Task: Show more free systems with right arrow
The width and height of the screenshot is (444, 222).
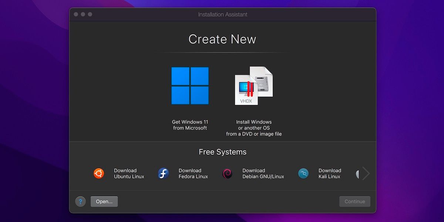Action: click(x=366, y=173)
